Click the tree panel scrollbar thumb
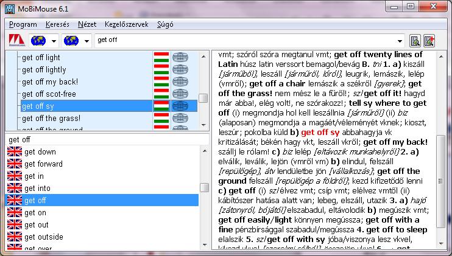This screenshot has height=256, width=452. click(204, 98)
